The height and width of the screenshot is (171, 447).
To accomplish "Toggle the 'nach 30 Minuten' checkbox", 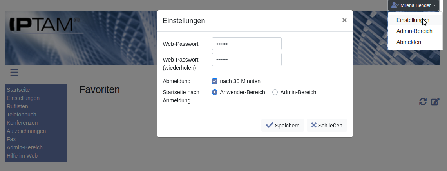I will pos(215,81).
